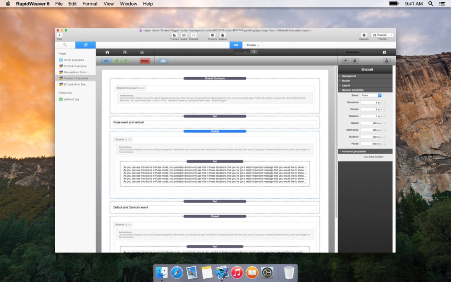Open the View menu
Viewport: 451px width, 282px height.
[109, 4]
